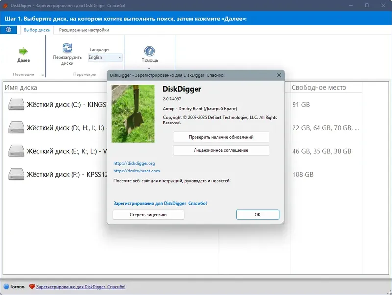Open the Помощь question mark icon
392x295 pixels.
point(149,51)
